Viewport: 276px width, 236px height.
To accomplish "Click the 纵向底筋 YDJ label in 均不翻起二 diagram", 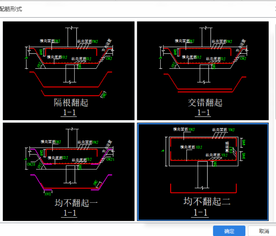I will click(217, 155).
